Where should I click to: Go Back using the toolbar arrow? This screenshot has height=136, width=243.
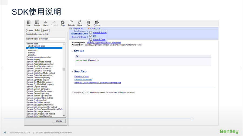[x=45, y=22]
